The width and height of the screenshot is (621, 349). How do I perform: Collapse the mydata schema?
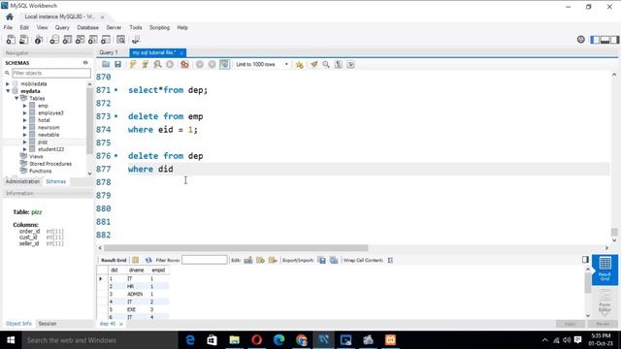8,91
